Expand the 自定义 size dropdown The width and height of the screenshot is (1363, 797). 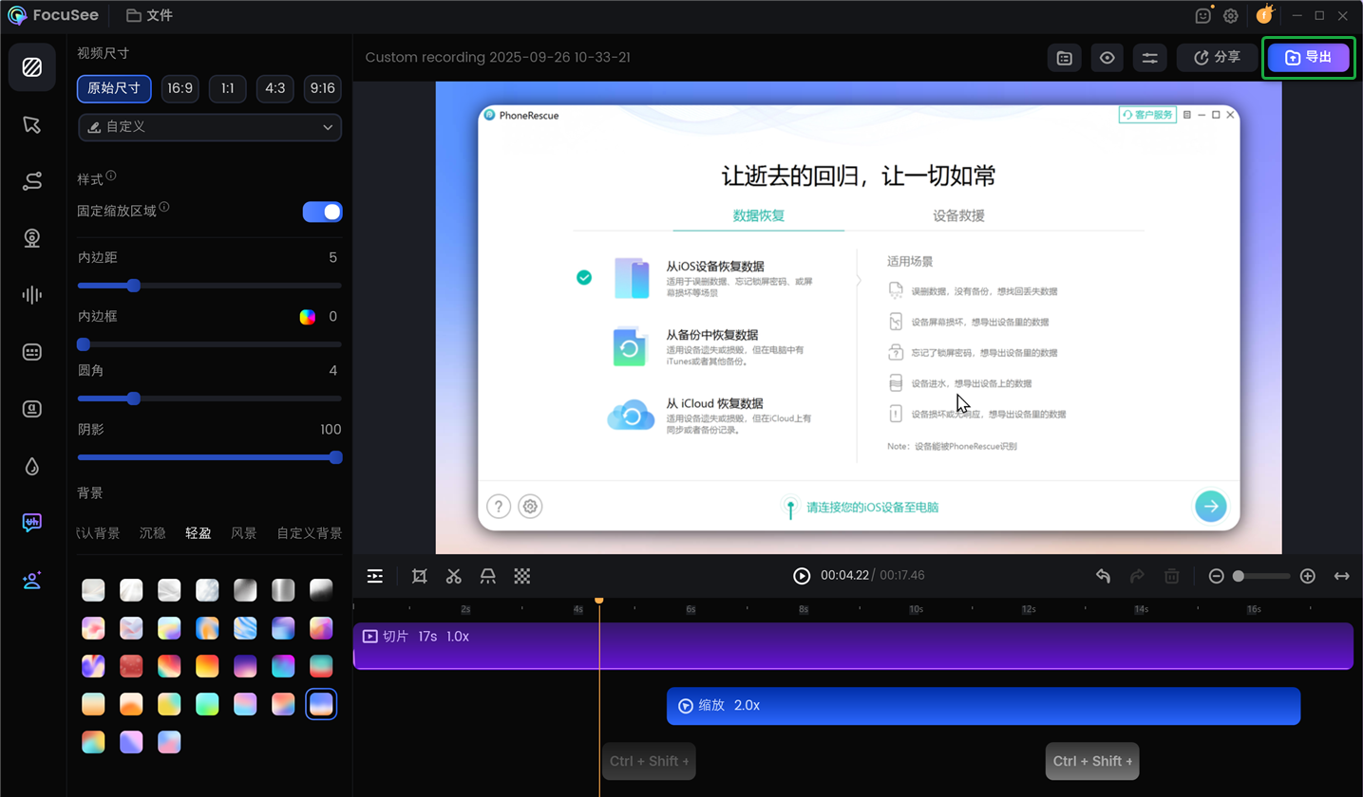[210, 126]
